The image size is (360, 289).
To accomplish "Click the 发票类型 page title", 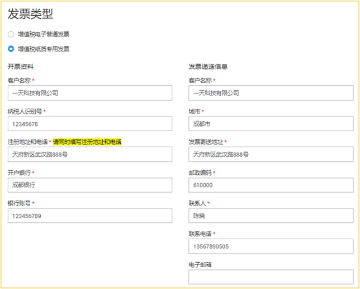I will (x=31, y=15).
